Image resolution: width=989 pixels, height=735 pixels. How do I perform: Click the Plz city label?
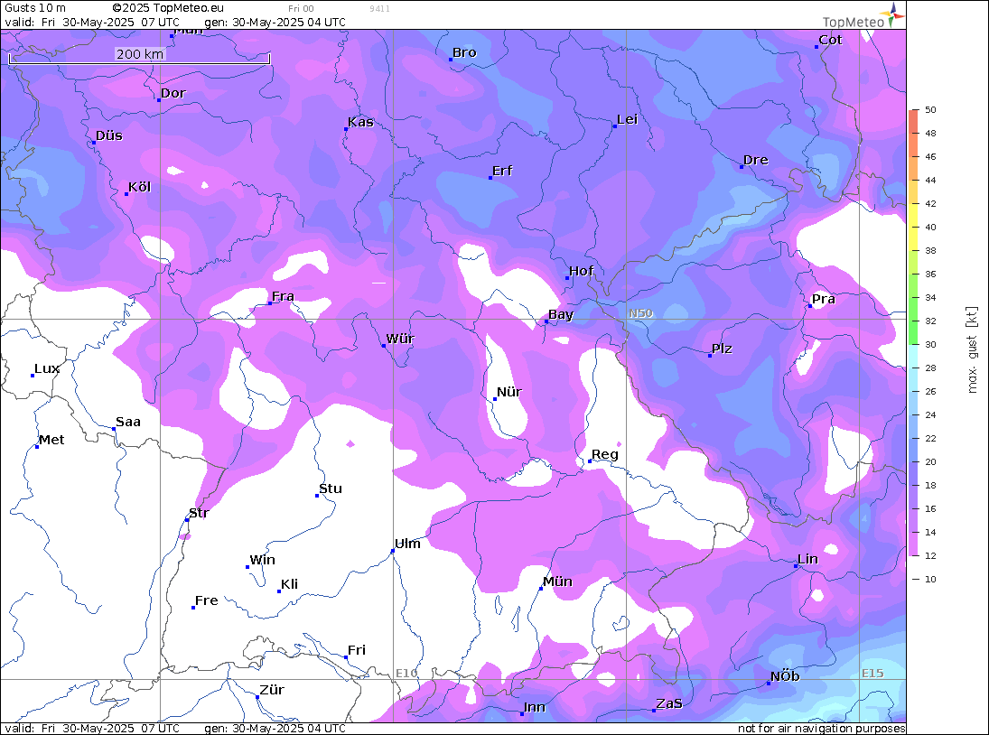723,349
